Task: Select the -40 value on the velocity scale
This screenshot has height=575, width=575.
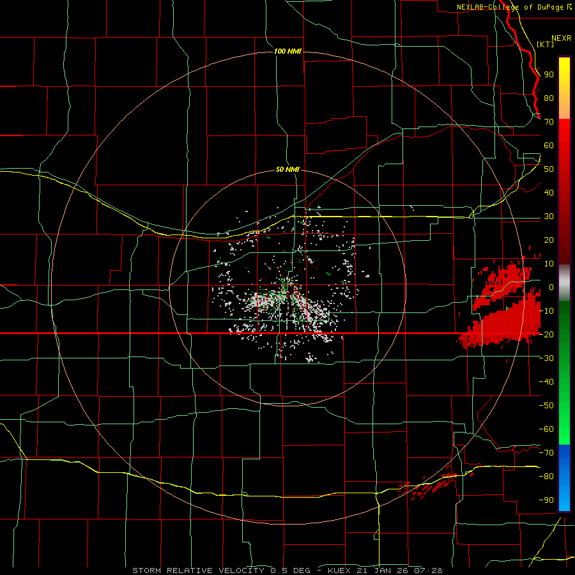Action: point(546,382)
